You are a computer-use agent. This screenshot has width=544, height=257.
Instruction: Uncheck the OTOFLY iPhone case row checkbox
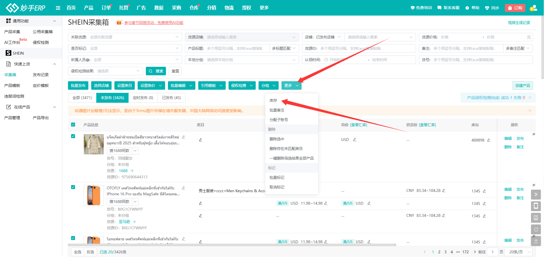point(73,187)
